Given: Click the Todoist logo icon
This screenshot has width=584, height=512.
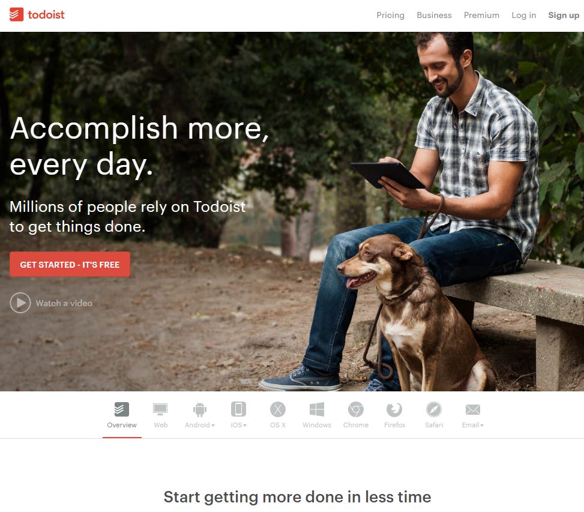Looking at the screenshot, I should (x=16, y=14).
